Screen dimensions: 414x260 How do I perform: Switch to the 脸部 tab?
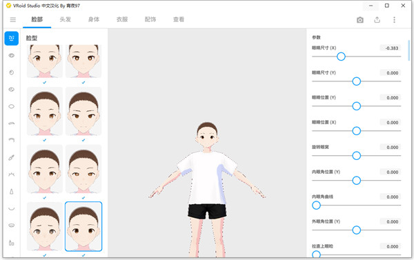(x=37, y=19)
